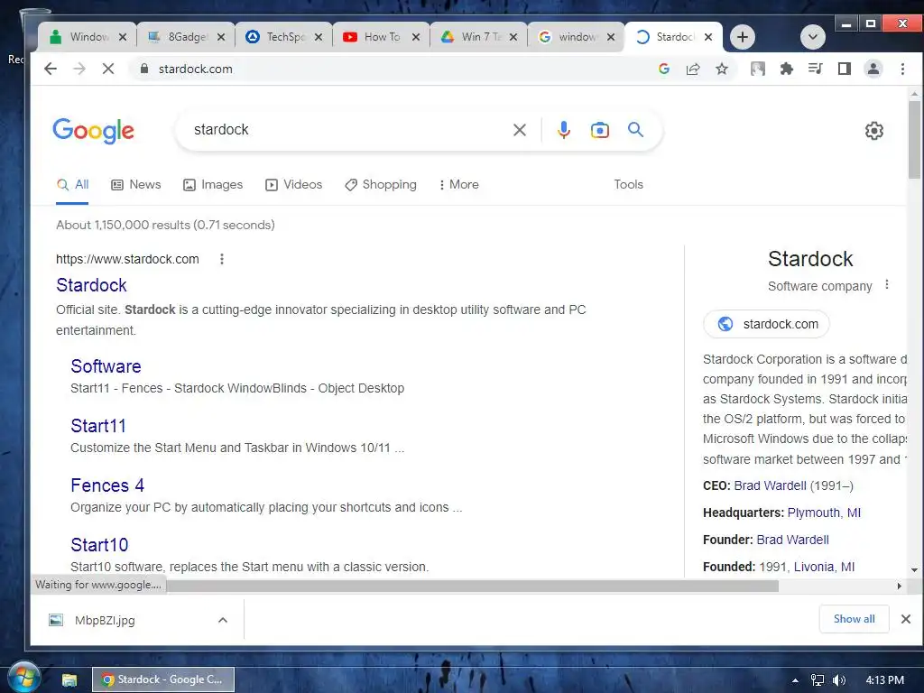The image size is (924, 693).
Task: Click the horizontal page scrollbar
Action: tap(472, 586)
